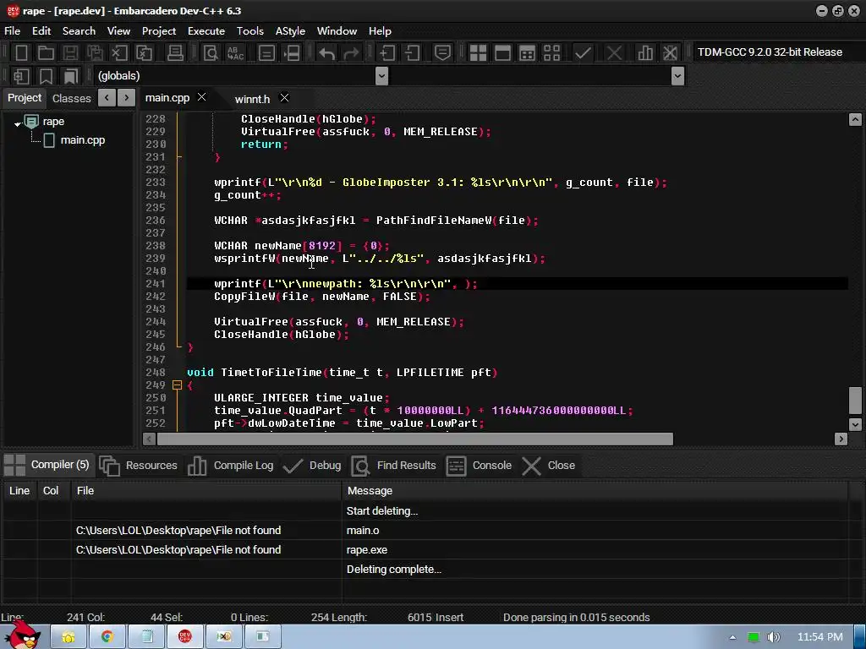Click the Redo arrow icon
The height and width of the screenshot is (649, 866).
click(351, 53)
